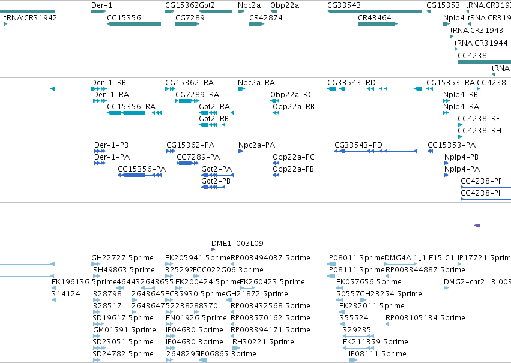Select the CG15353 gene label
This screenshot has height=363, width=511.
pos(443,5)
